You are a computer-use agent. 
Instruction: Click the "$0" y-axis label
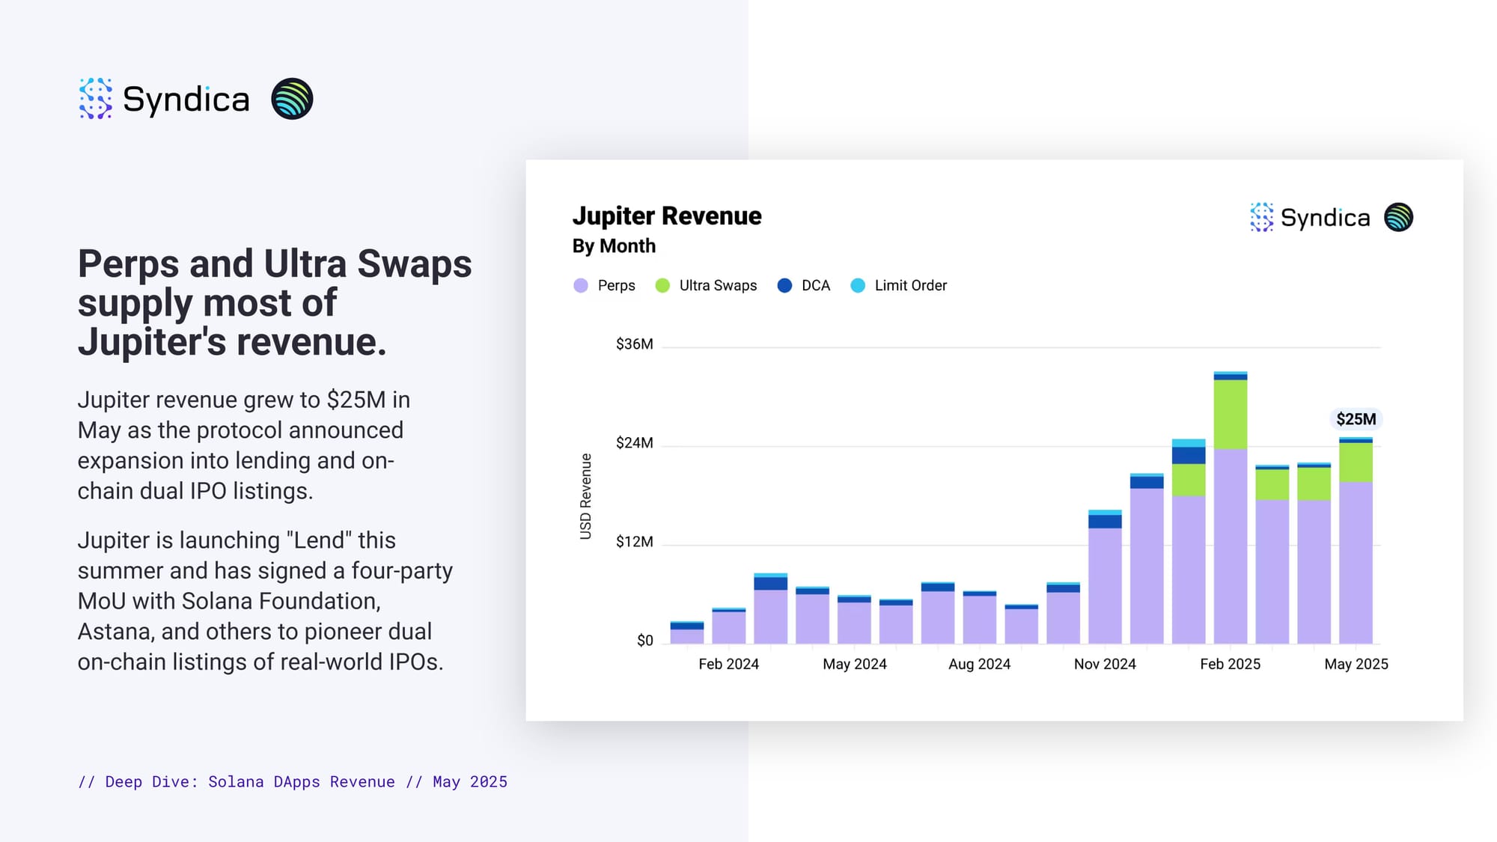coord(644,640)
